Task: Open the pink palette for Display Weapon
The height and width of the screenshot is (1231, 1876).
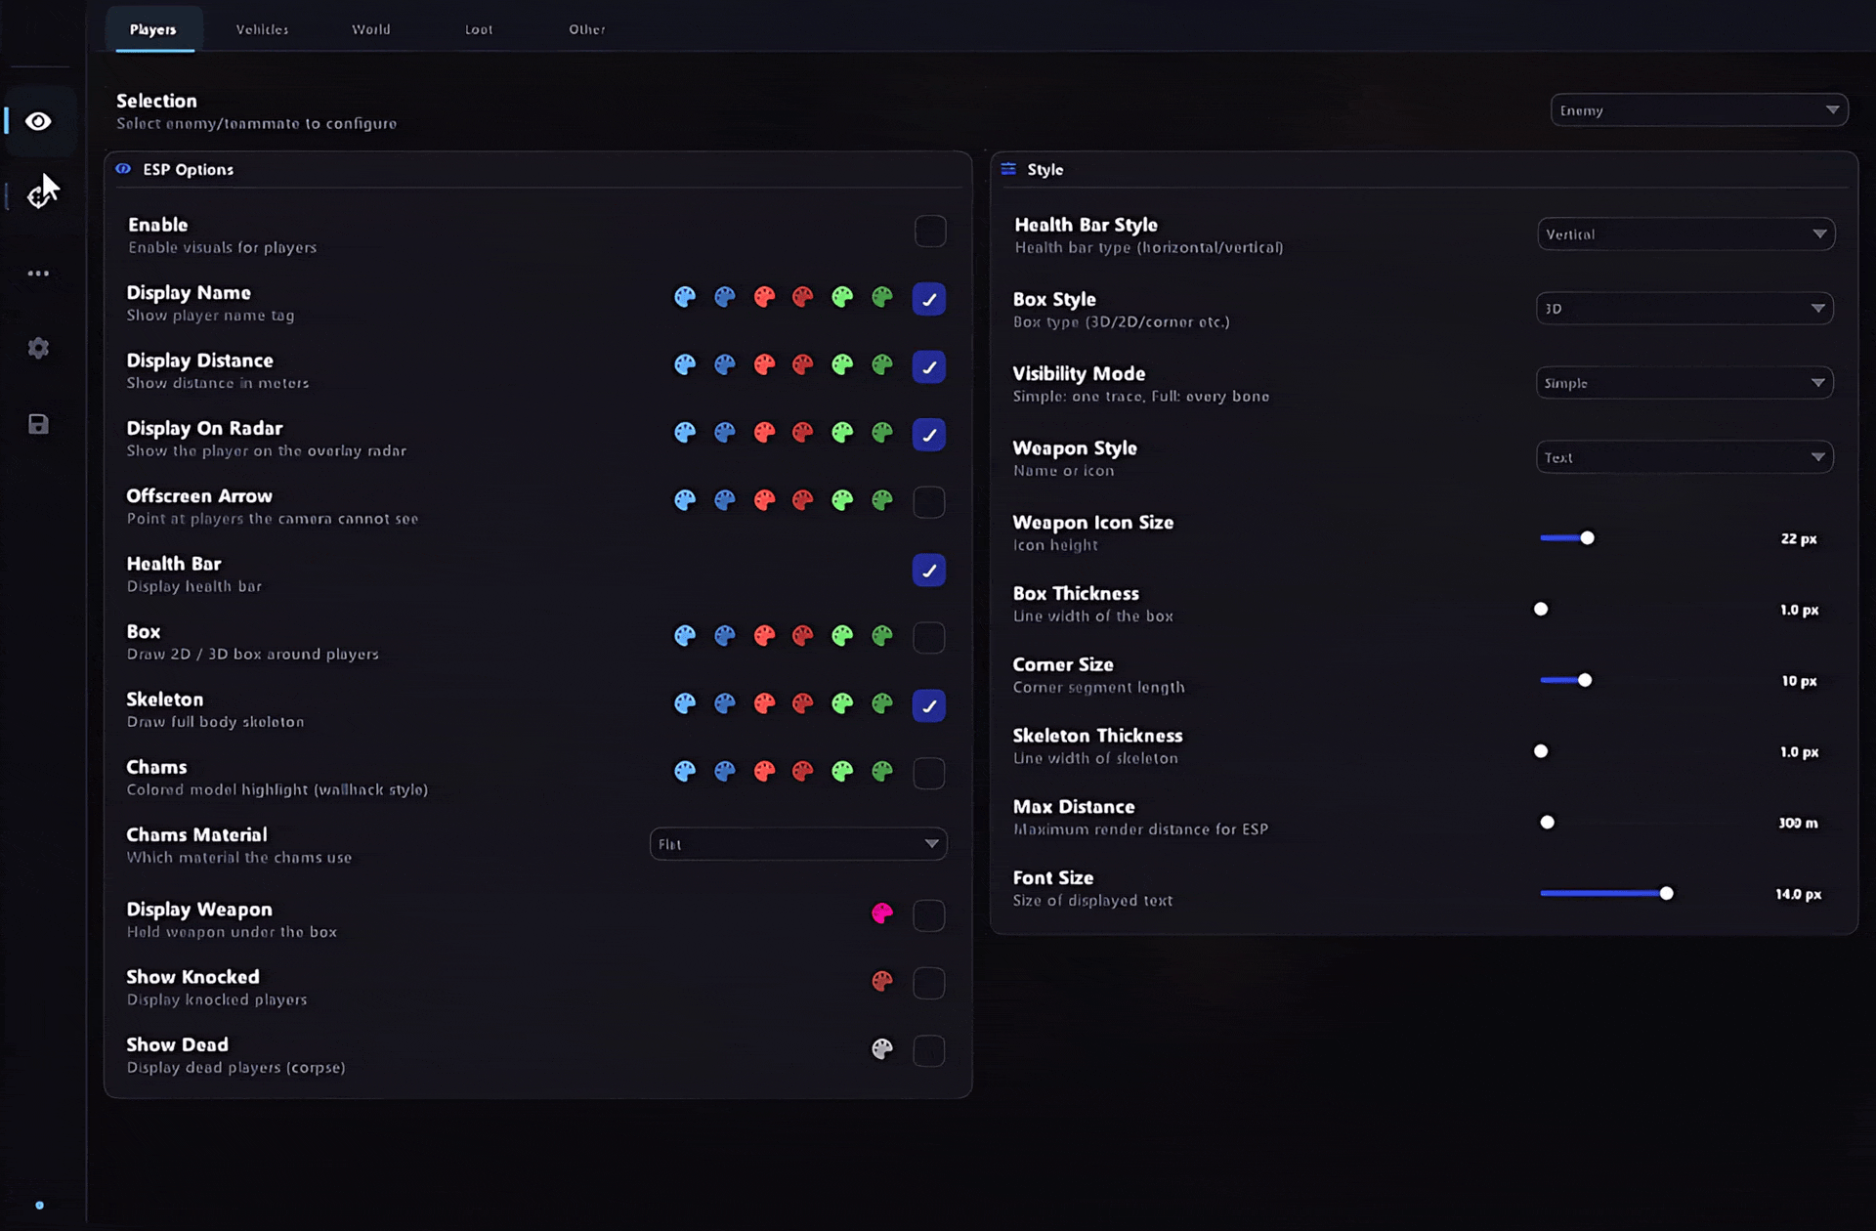Action: point(882,913)
